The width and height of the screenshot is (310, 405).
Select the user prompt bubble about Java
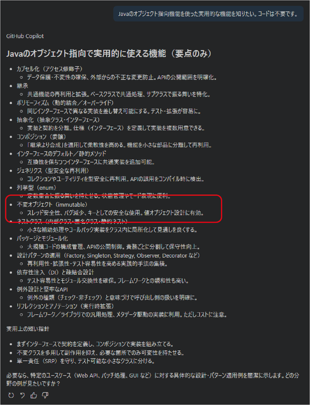pyautogui.click(x=208, y=14)
